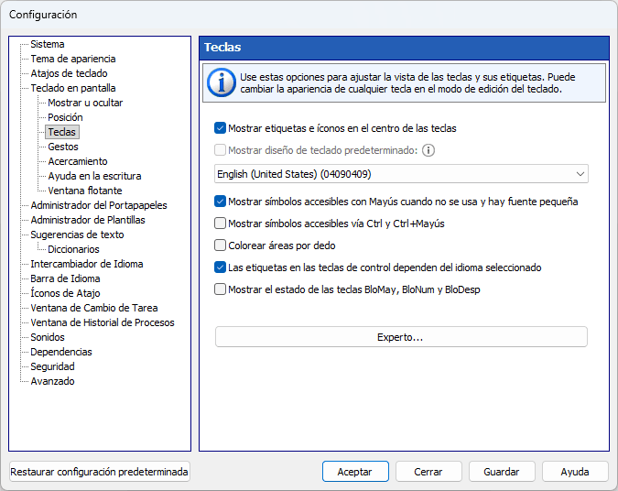Select Teclado en pantalla node
The width and height of the screenshot is (618, 491).
[73, 88]
